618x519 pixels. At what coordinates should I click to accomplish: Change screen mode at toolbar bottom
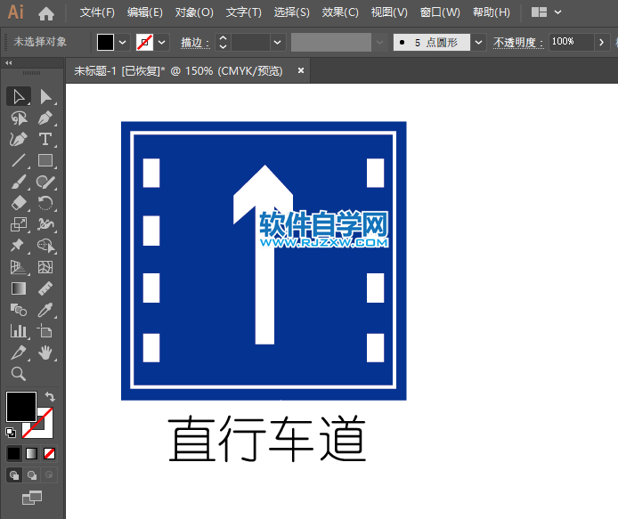pos(32,498)
